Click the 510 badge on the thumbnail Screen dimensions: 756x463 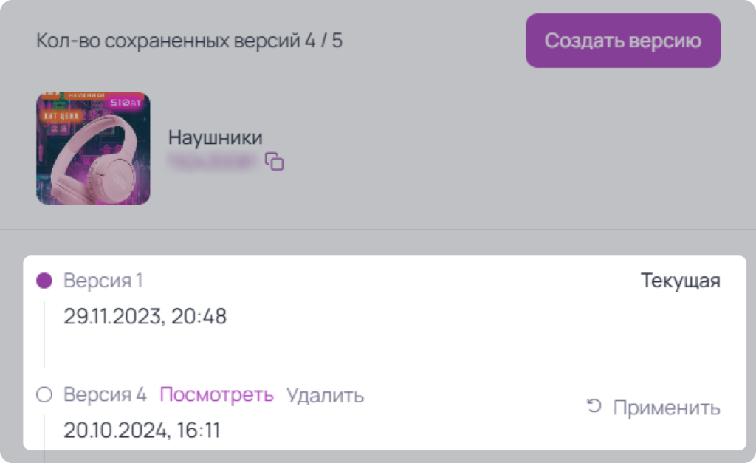[x=126, y=103]
